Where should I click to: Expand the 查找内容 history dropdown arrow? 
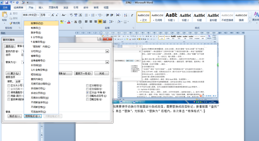107,51
